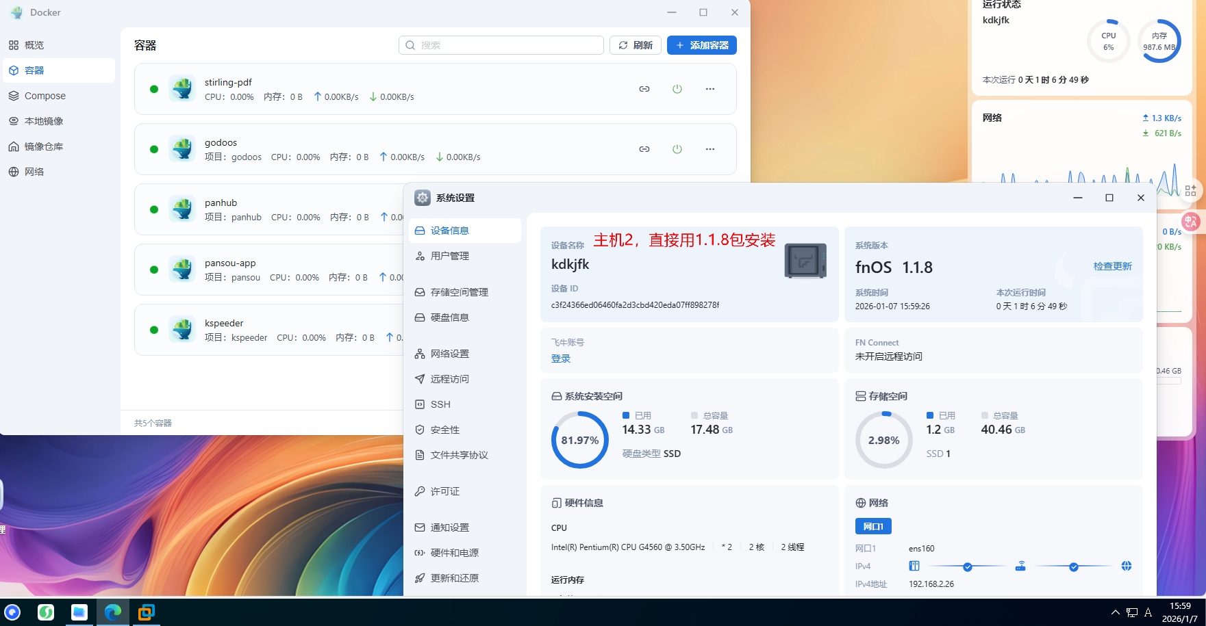Image resolution: width=1206 pixels, height=626 pixels.
Task: Open more options menu for kspeeder container
Action: coord(710,330)
